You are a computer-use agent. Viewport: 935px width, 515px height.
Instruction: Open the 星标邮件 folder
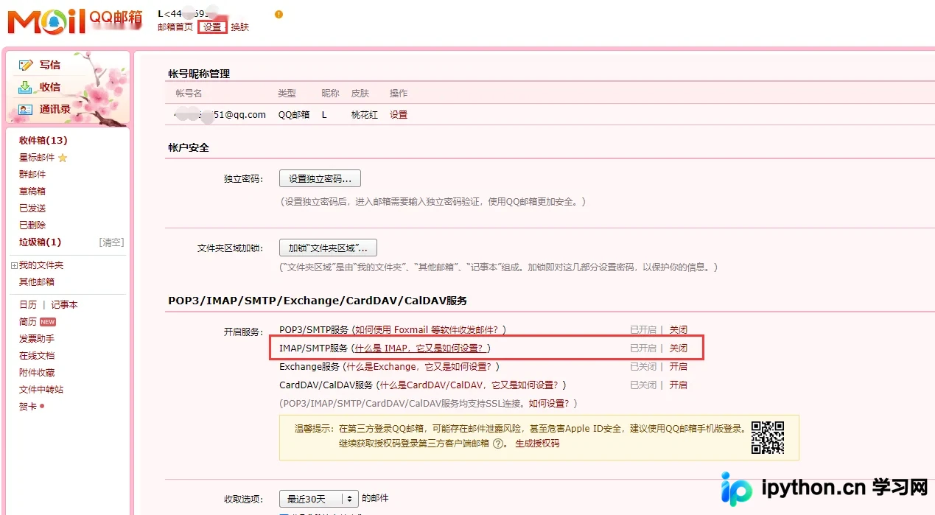[37, 158]
